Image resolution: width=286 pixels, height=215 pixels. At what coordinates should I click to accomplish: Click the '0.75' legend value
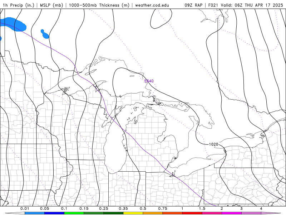tap(163, 209)
